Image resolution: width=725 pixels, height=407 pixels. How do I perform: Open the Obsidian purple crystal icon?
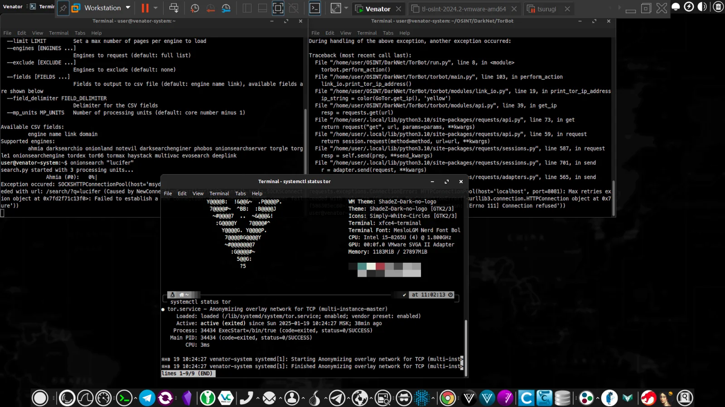click(x=187, y=398)
